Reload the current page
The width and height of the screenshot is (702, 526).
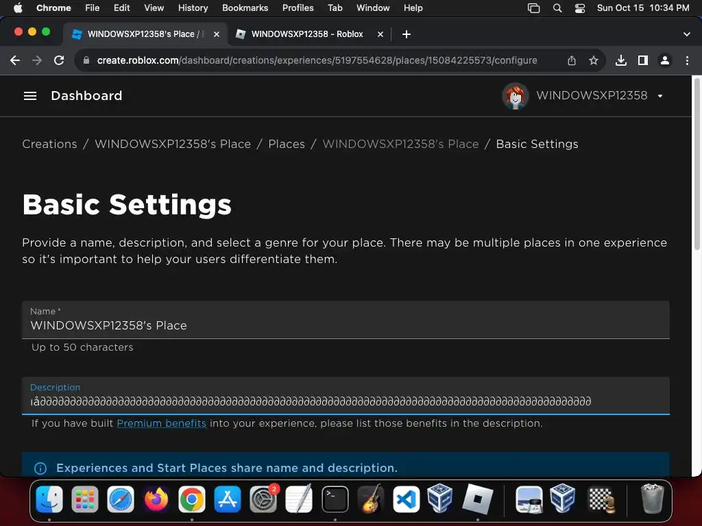tap(59, 60)
